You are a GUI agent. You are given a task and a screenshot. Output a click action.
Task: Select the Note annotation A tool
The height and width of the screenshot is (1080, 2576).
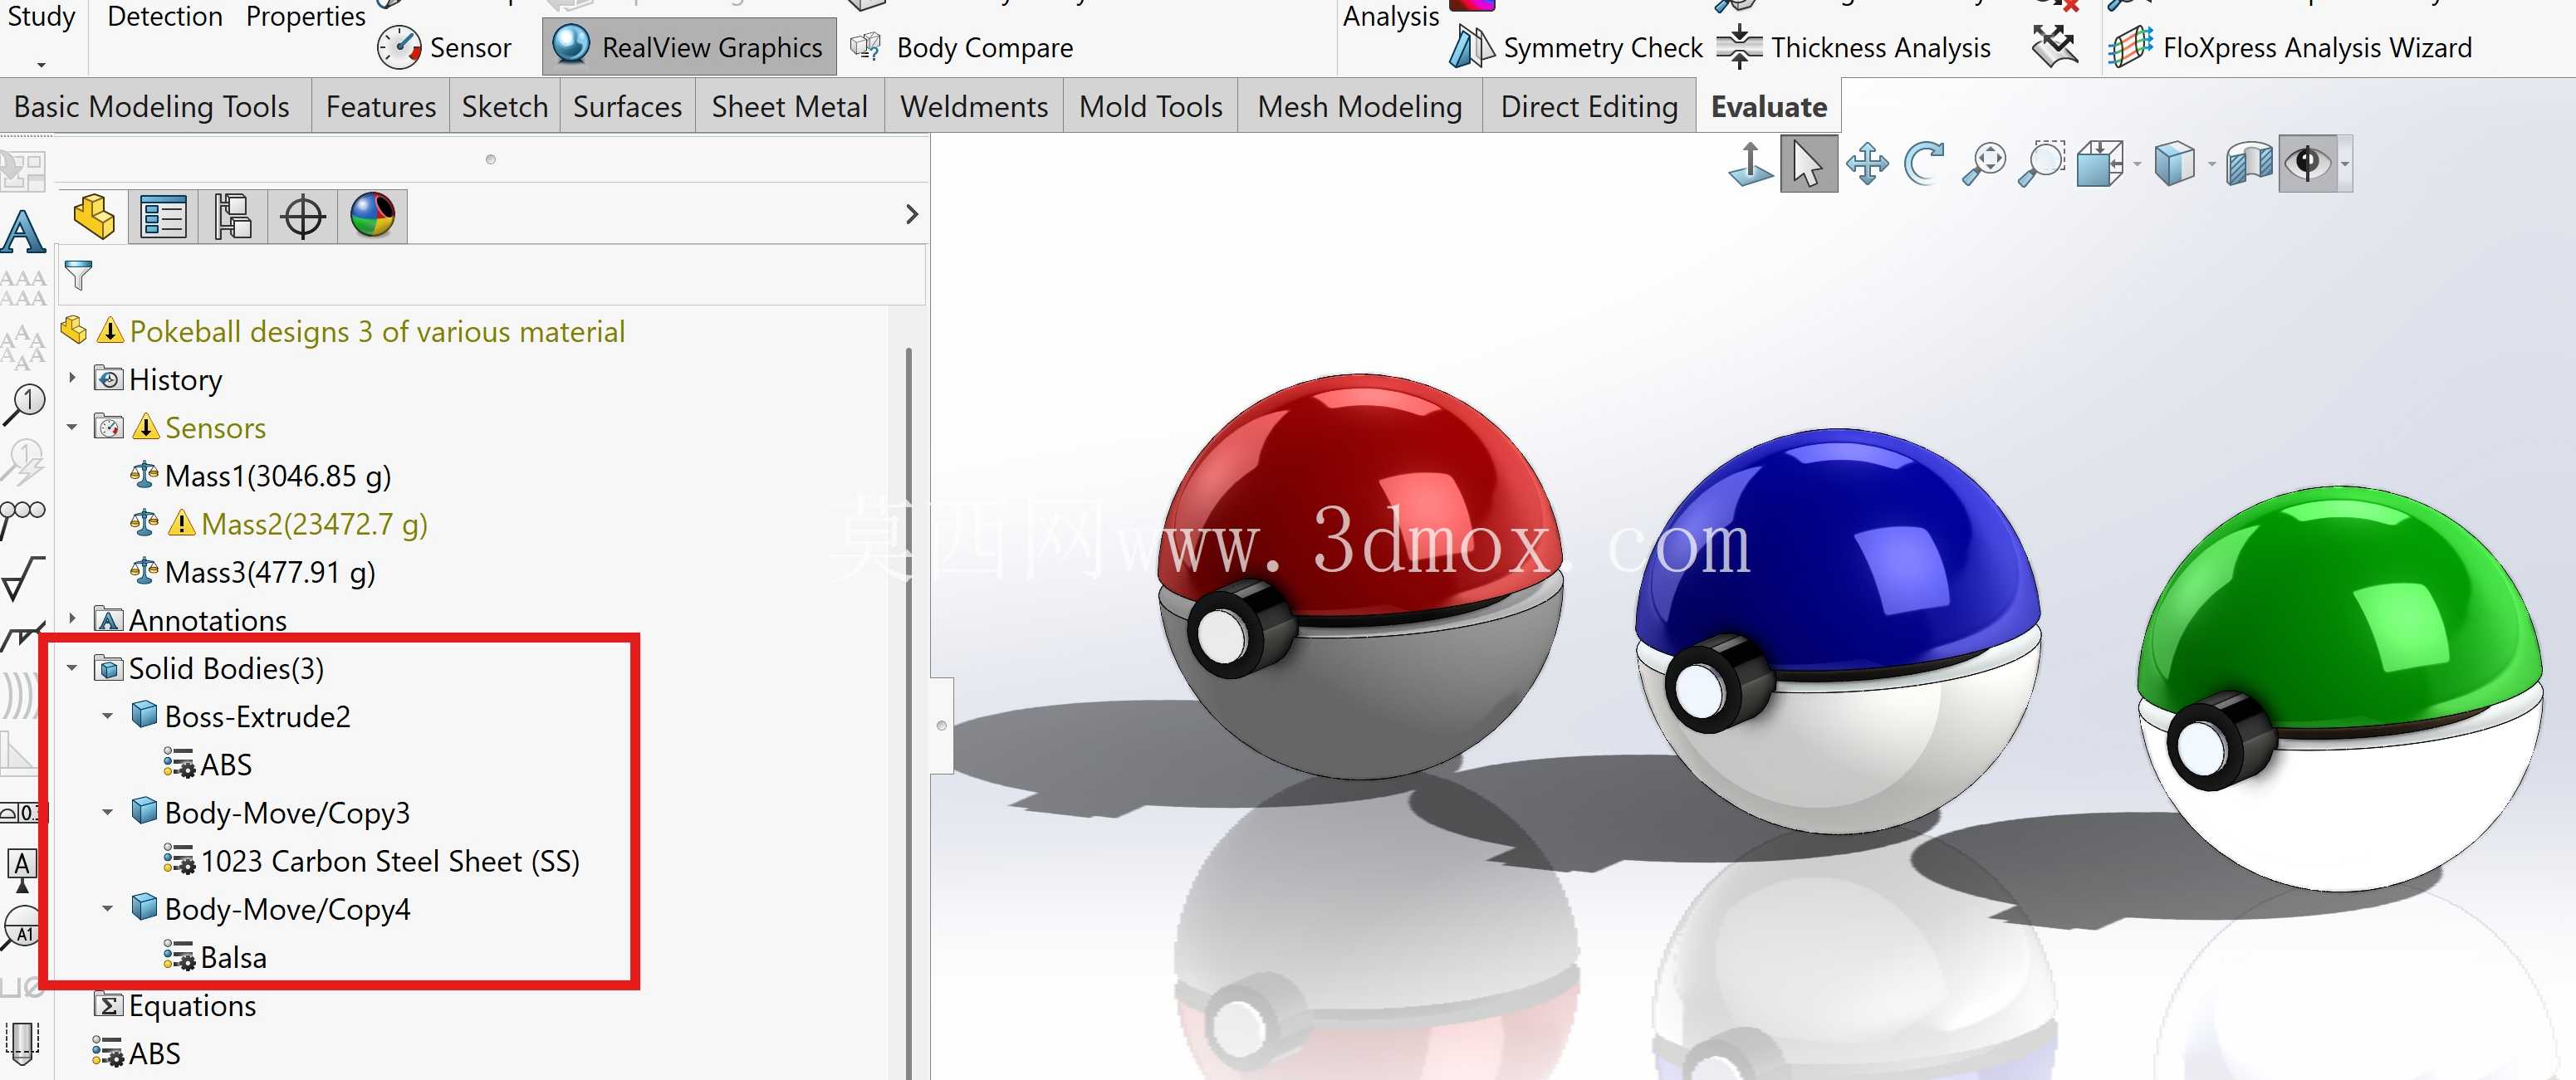[x=23, y=232]
